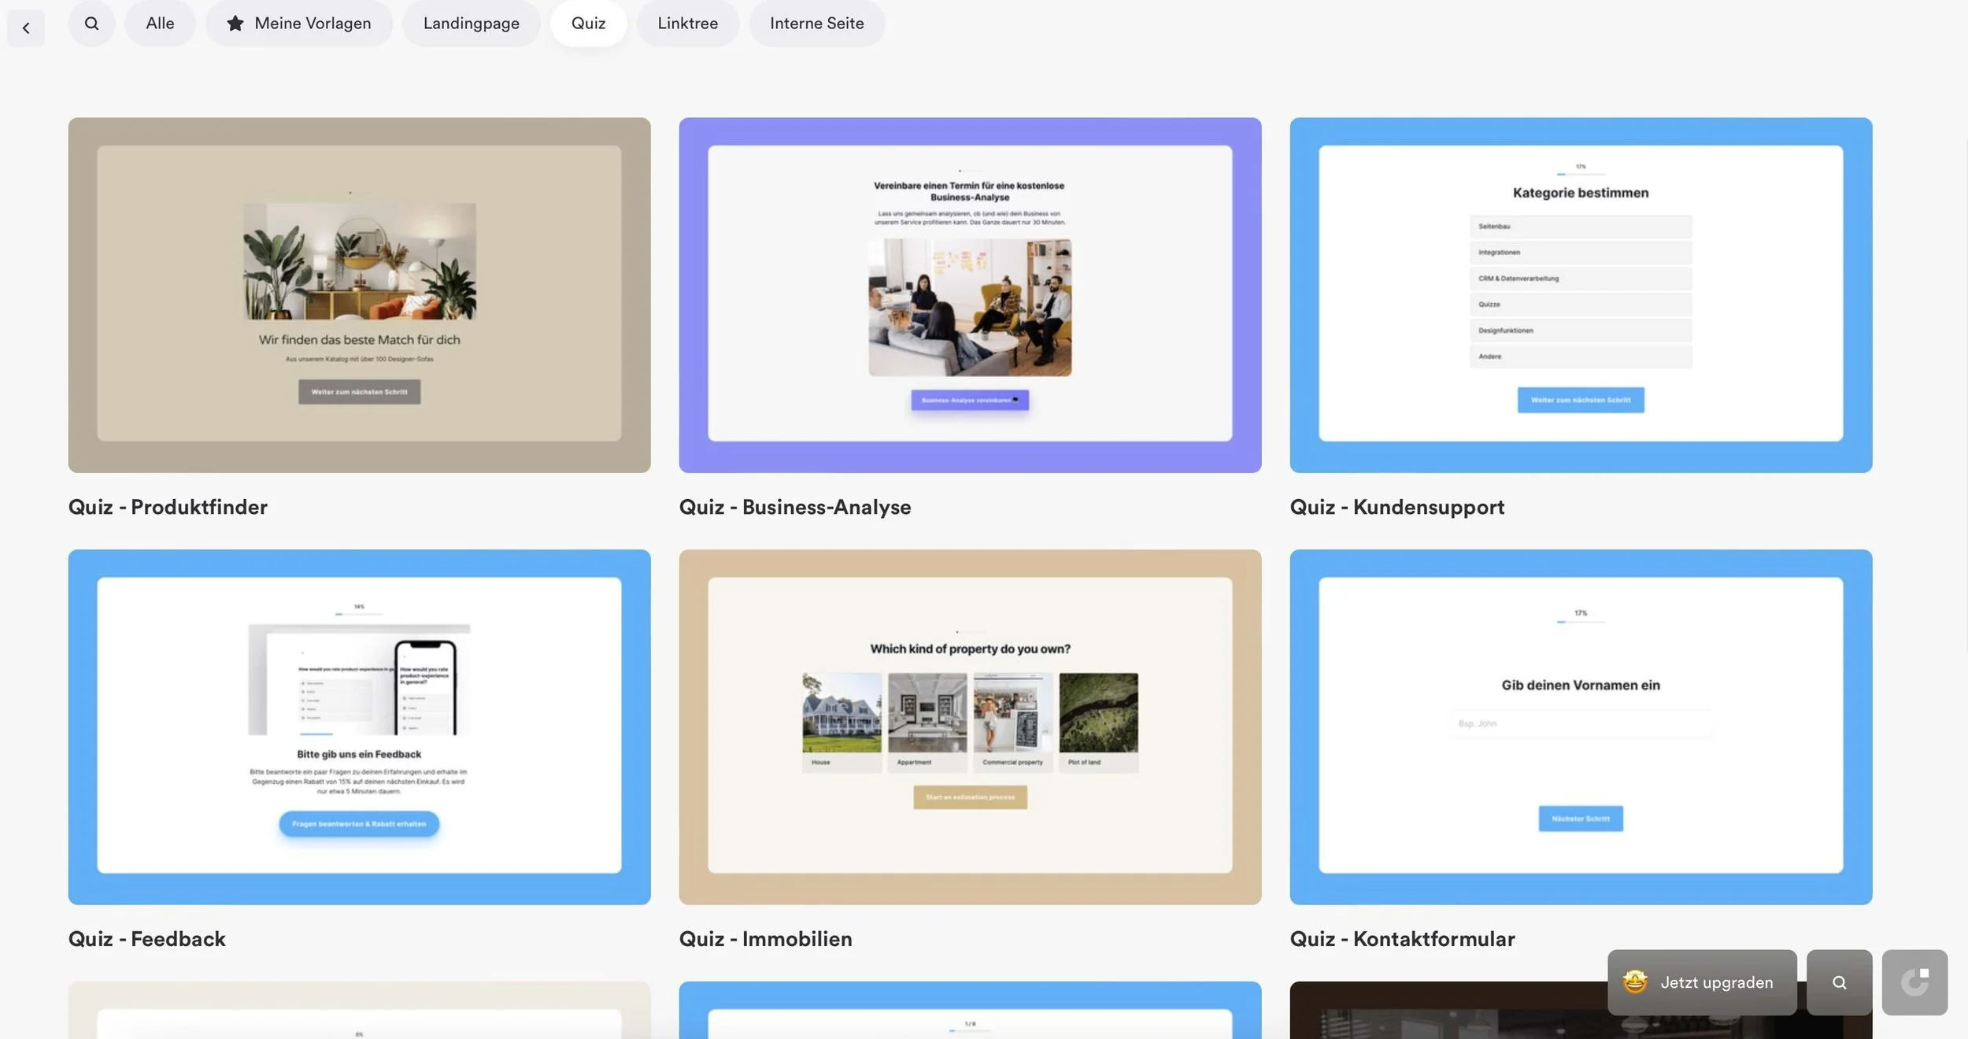Select the active Quiz tab
The width and height of the screenshot is (1968, 1039).
coord(588,24)
